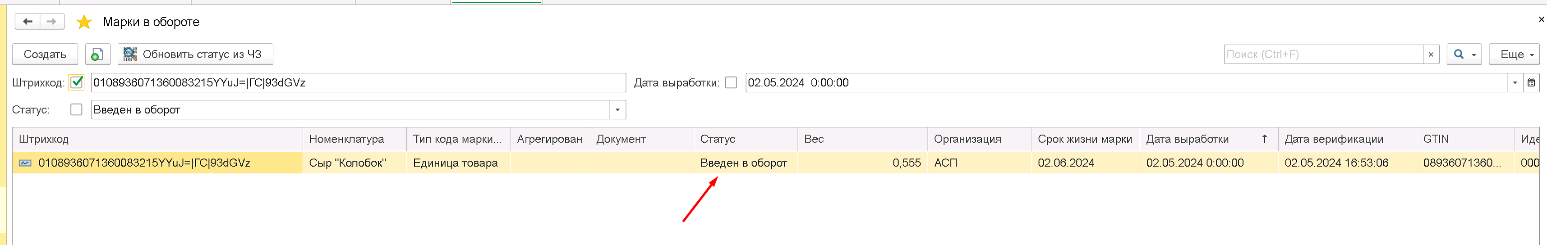Uncheck the Штрихкод filter checkbox
Image resolution: width=1547 pixels, height=245 pixels.
(x=76, y=83)
